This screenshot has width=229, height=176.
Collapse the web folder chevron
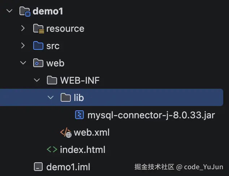(23, 63)
